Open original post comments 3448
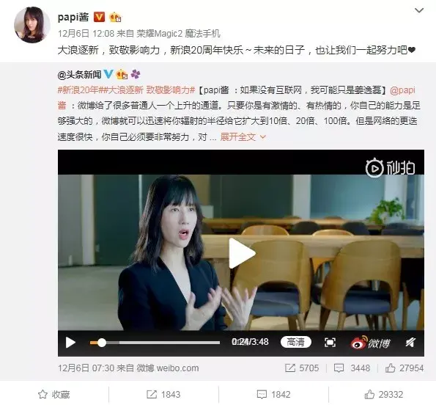436x405 pixels. 352,368
